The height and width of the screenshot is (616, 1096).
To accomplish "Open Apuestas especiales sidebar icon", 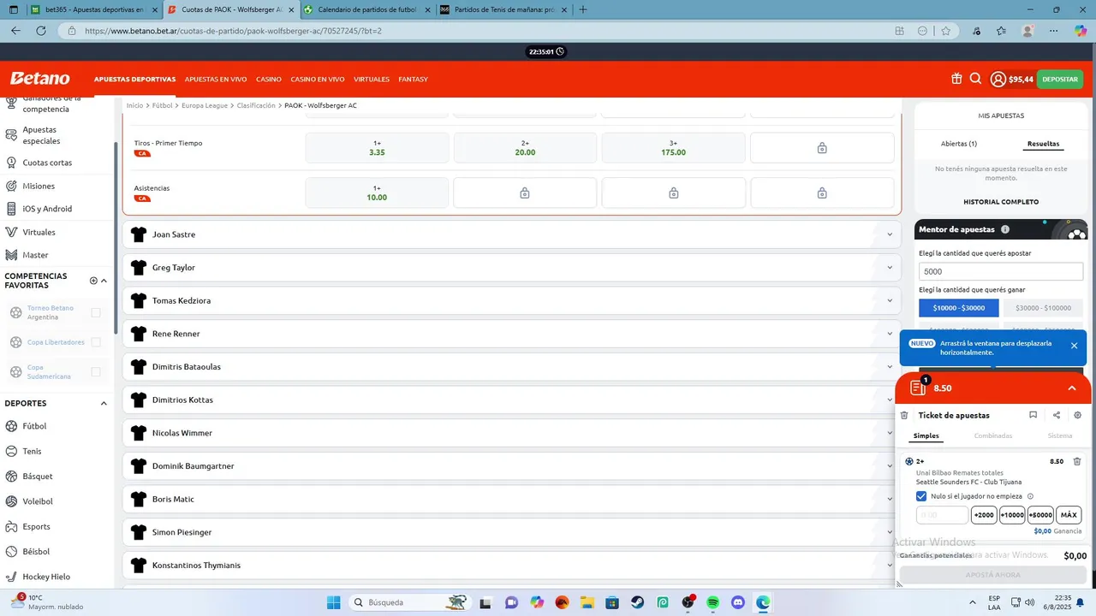I will pyautogui.click(x=11, y=135).
